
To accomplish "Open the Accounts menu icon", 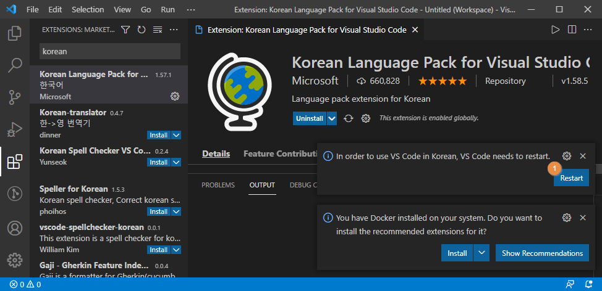I will 15,228.
